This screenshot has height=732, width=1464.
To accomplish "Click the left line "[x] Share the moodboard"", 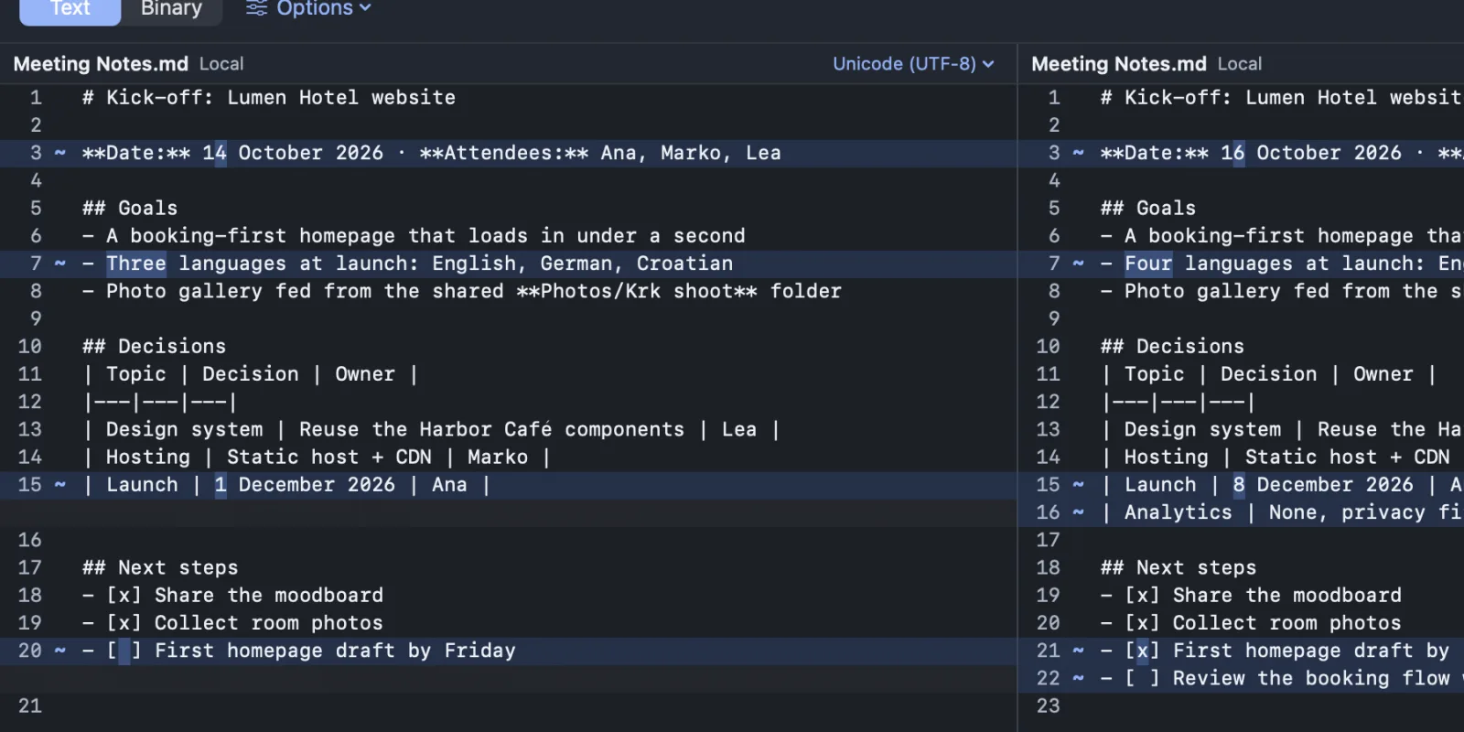I will click(x=233, y=596).
